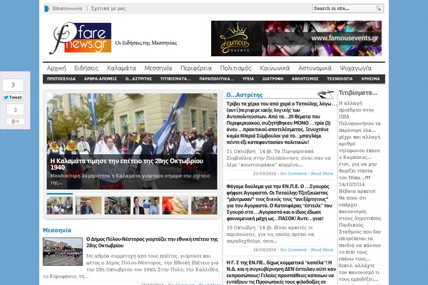
Task: Select ΔΙΑΤΡΟΦΗ in the dark submenu
Action: pos(272,79)
